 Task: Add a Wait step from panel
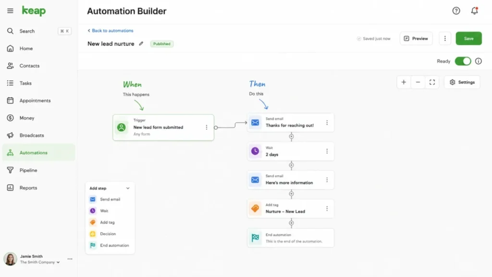[x=110, y=211]
